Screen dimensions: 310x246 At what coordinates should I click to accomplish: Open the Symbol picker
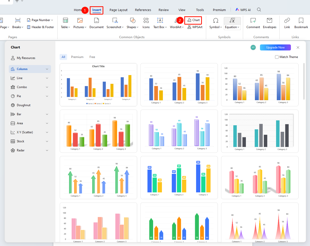(x=215, y=23)
